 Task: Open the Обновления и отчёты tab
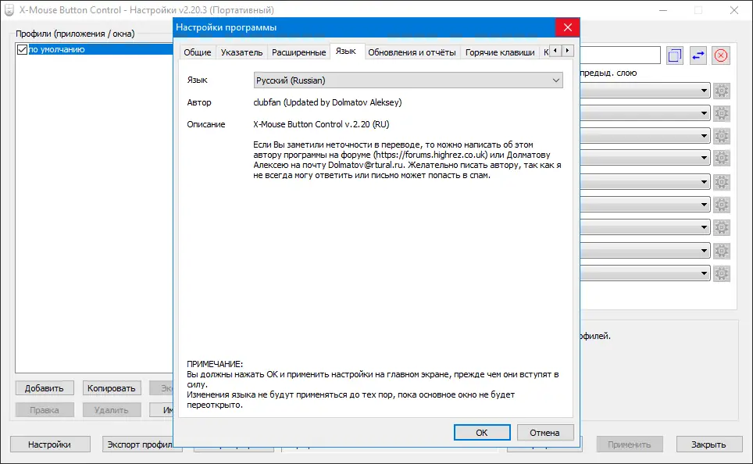[x=412, y=52]
